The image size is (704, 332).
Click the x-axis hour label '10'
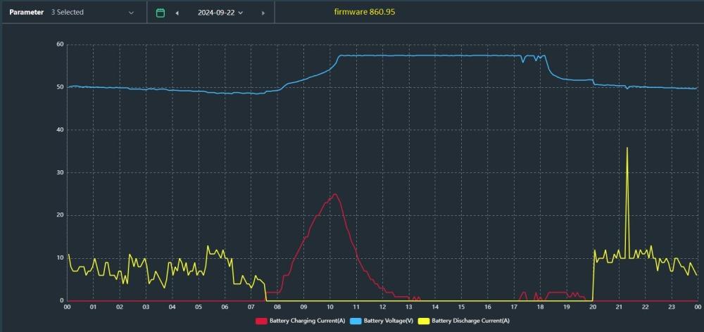tap(330, 307)
